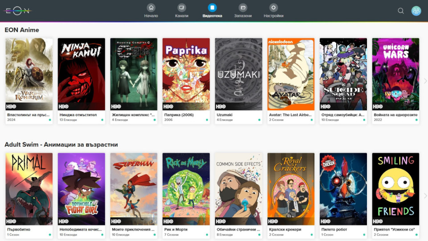428x241 pixels.
Task: Click the title 'Рик и Морти'
Action: tap(176, 230)
